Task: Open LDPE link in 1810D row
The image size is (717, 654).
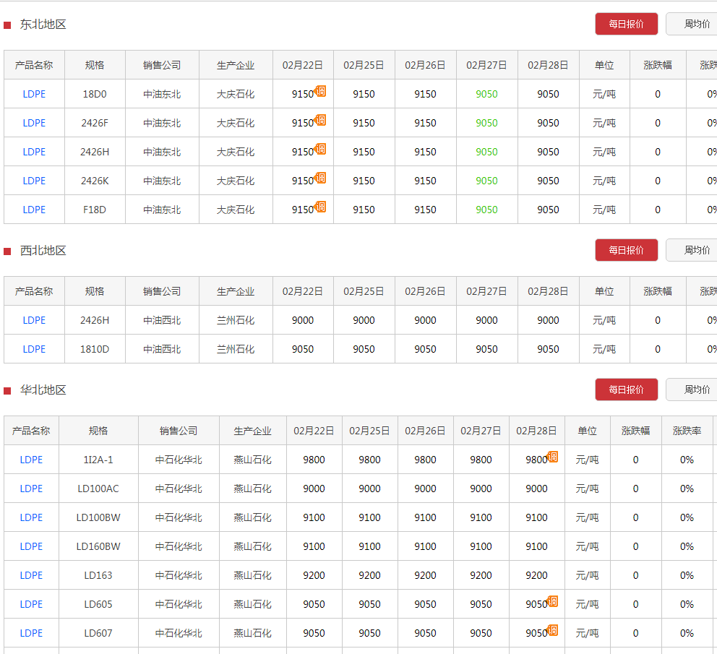Action: 34,349
